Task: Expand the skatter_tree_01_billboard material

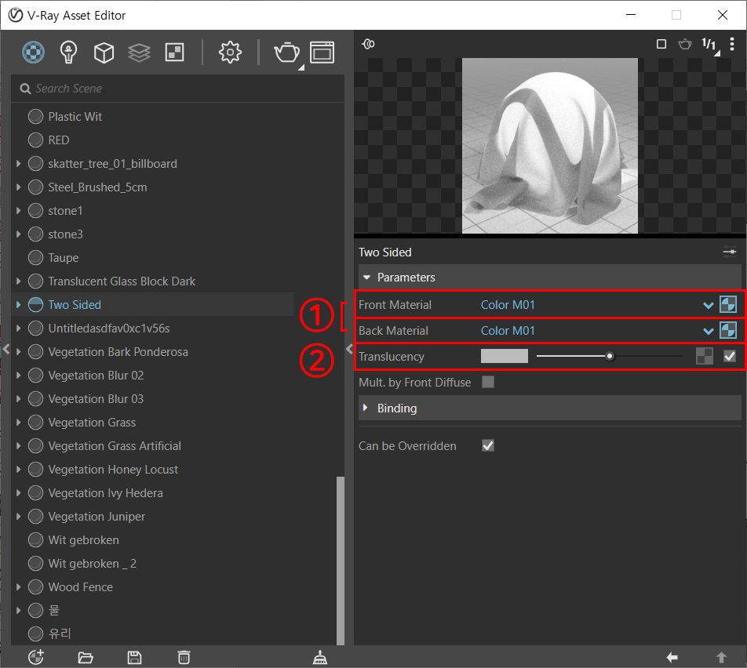Action: 18,163
